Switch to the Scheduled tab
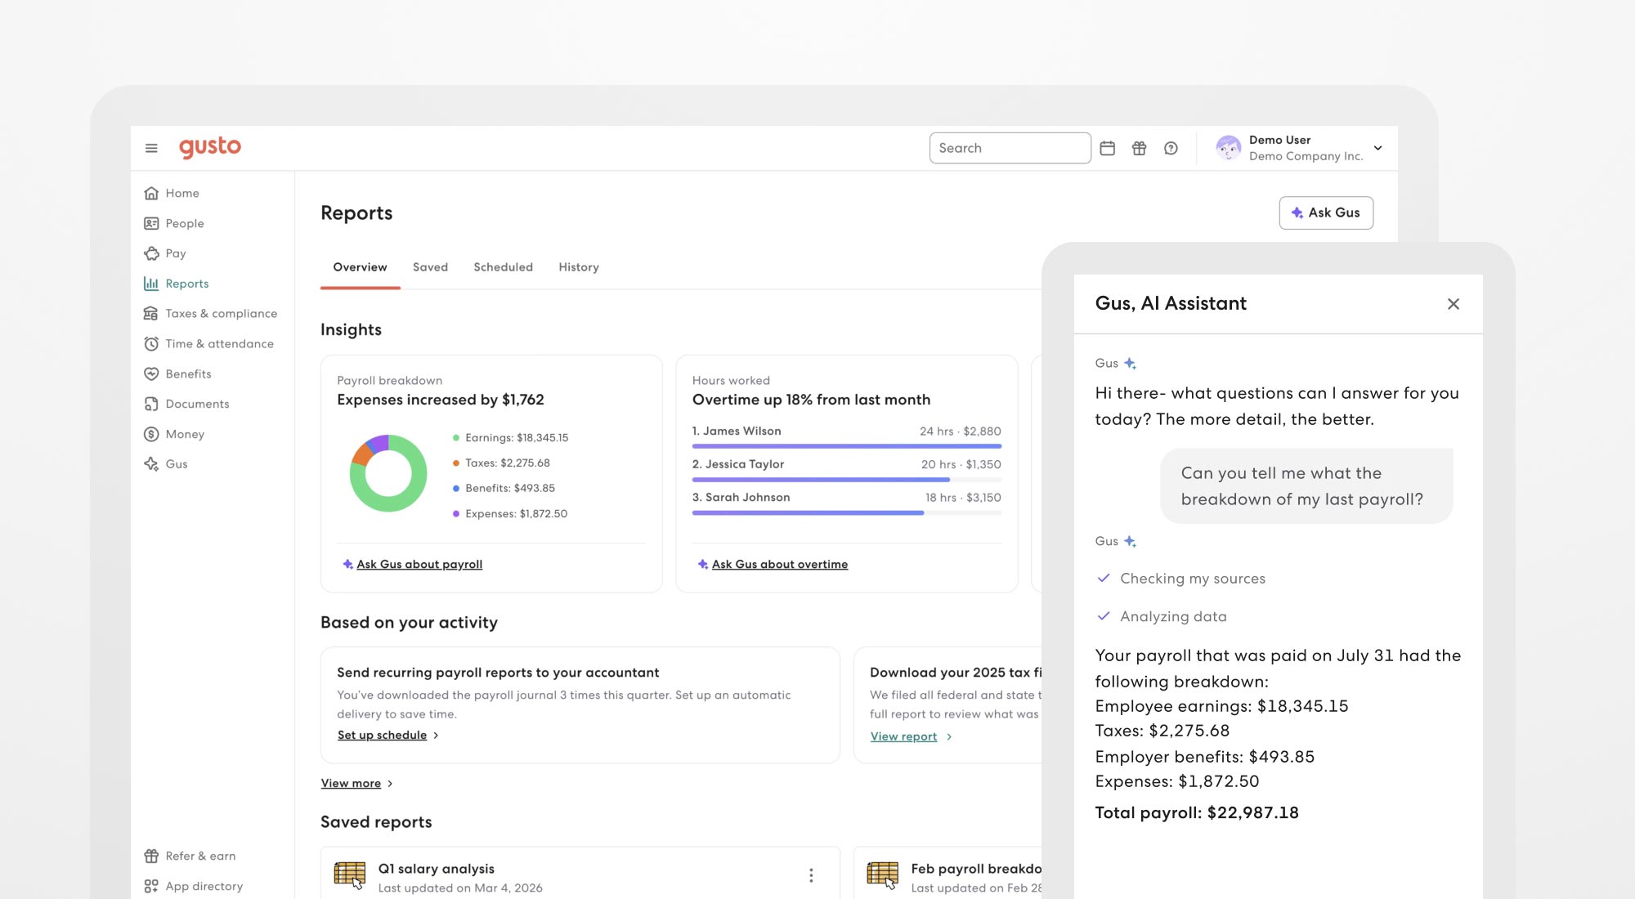The height and width of the screenshot is (899, 1635). [503, 267]
